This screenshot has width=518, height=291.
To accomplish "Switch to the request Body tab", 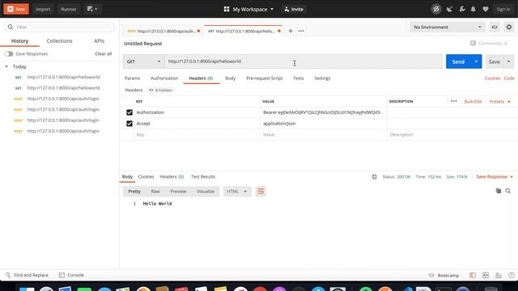I will point(230,78).
